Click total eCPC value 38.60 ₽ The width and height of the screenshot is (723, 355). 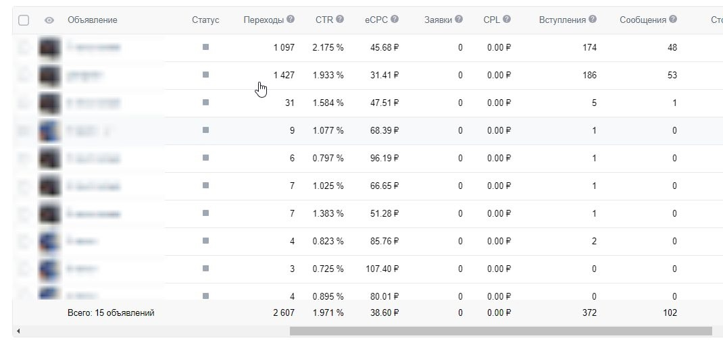point(384,313)
